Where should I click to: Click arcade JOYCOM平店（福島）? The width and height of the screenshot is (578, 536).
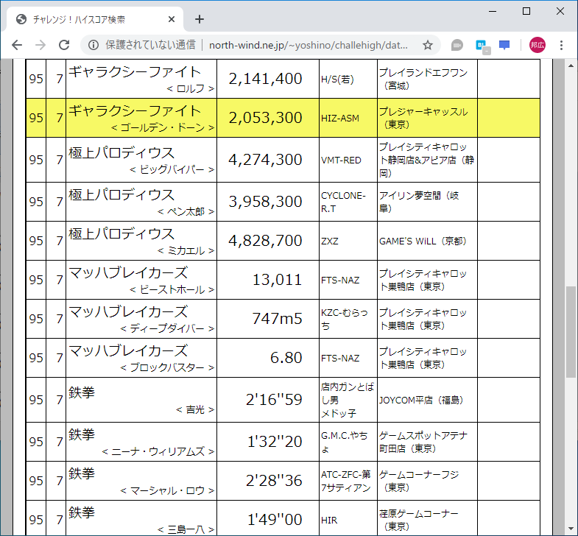[421, 400]
